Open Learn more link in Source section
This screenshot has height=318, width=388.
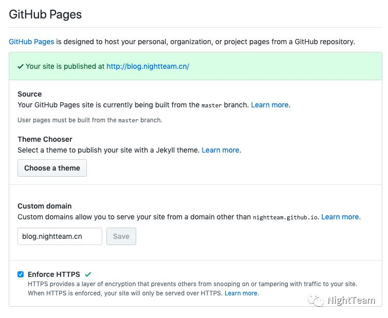pos(269,105)
